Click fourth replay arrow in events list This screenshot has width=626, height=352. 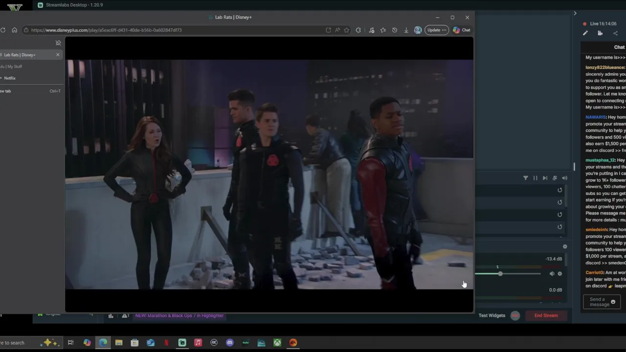coord(560,227)
